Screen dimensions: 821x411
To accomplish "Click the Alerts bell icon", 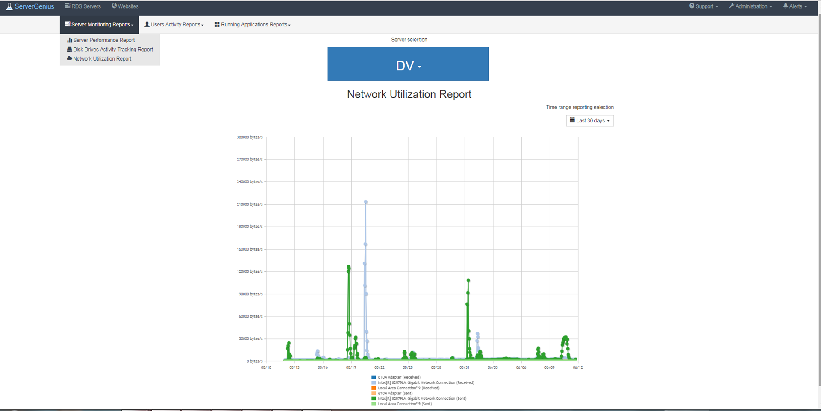I will pyautogui.click(x=786, y=6).
